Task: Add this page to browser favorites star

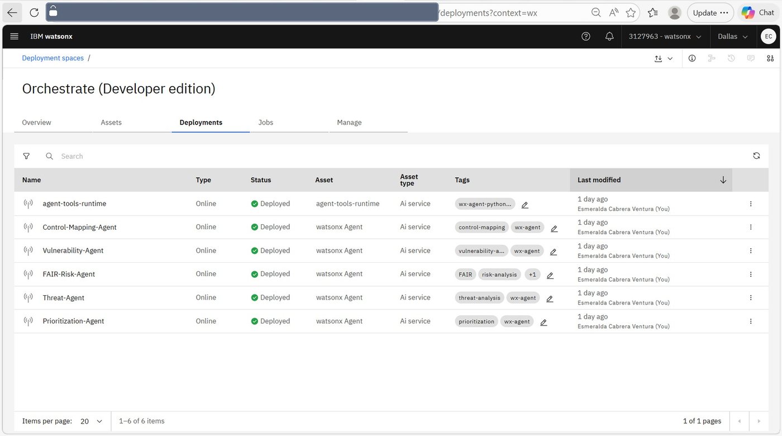Action: click(631, 12)
